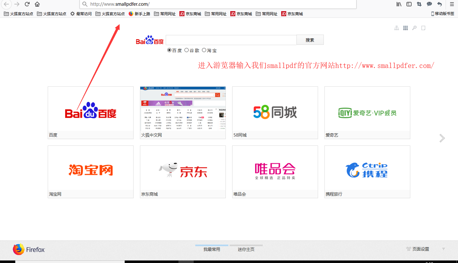Click the nine-square grid view icon

[x=406, y=28]
